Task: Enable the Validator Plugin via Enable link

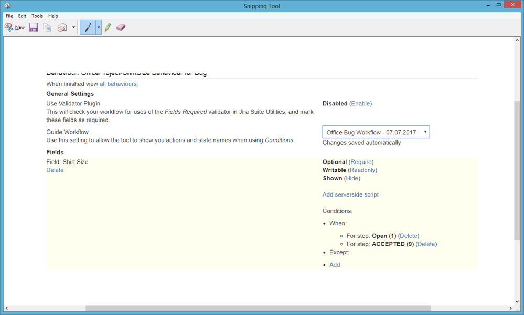Action: pos(360,104)
